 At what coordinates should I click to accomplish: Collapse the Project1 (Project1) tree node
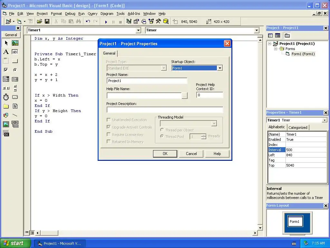click(x=270, y=44)
